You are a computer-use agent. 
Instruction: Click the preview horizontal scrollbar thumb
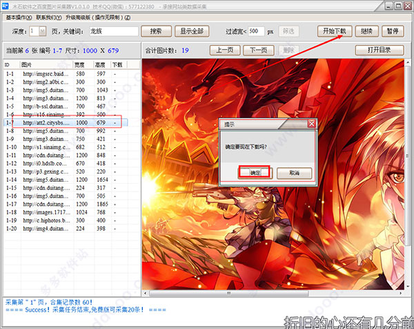pos(229,293)
